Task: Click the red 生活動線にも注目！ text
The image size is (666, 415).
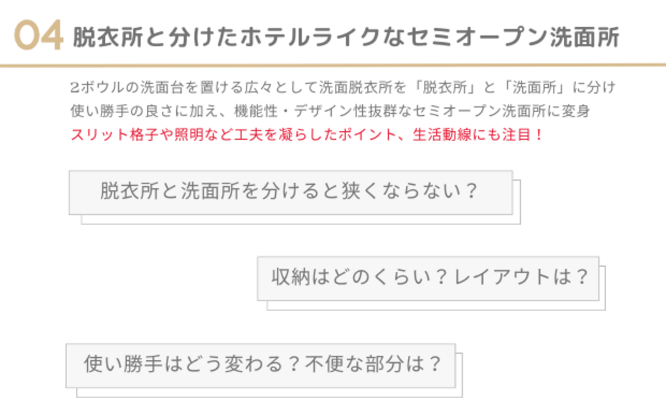Action: pyautogui.click(x=477, y=135)
